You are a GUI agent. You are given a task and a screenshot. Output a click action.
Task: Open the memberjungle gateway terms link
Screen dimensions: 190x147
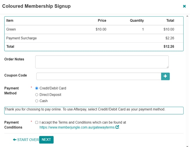pos(77,127)
